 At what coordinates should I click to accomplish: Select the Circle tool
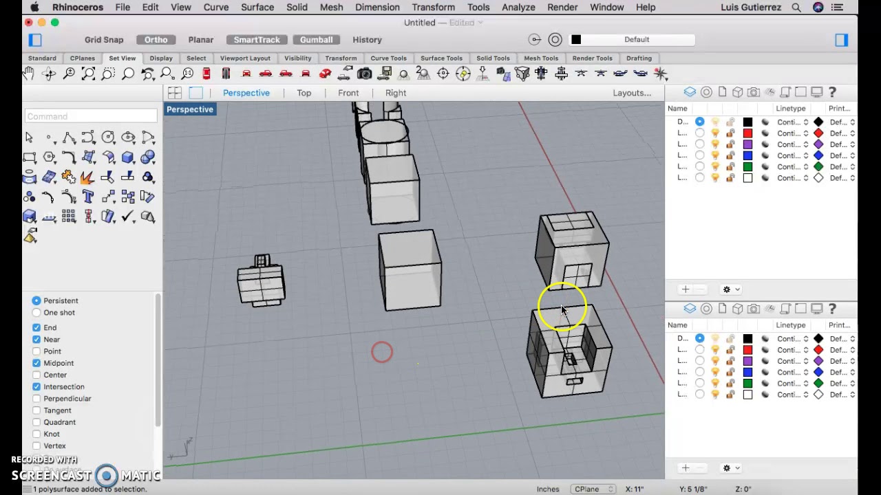pos(108,137)
